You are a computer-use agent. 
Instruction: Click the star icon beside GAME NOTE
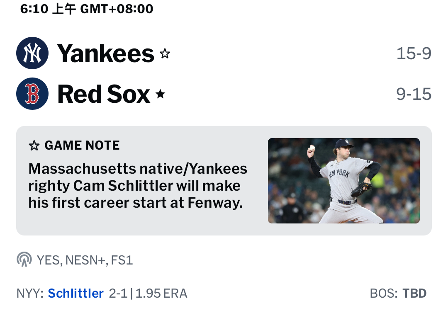pos(34,146)
